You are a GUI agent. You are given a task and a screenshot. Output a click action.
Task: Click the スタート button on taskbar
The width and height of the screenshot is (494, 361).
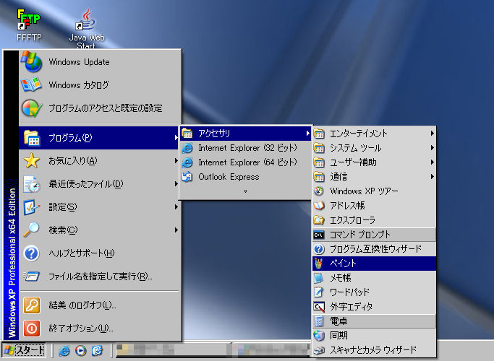point(24,350)
